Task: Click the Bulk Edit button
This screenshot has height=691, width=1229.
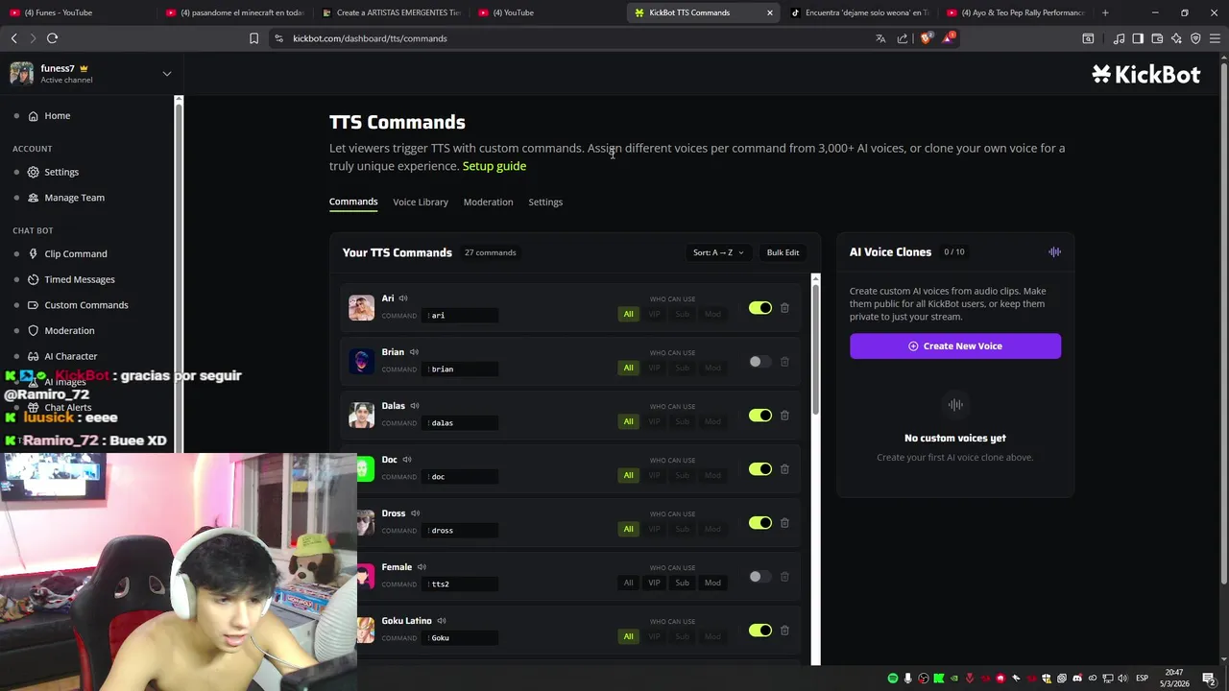Action: 783,252
